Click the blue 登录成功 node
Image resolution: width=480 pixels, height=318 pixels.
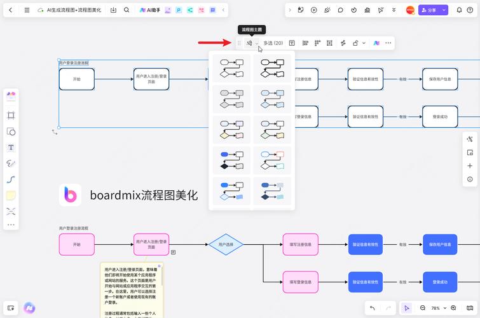440,282
